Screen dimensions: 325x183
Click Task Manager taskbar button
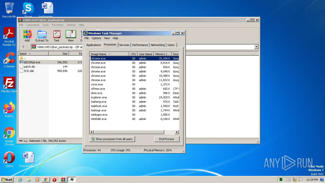[x=72, y=180]
